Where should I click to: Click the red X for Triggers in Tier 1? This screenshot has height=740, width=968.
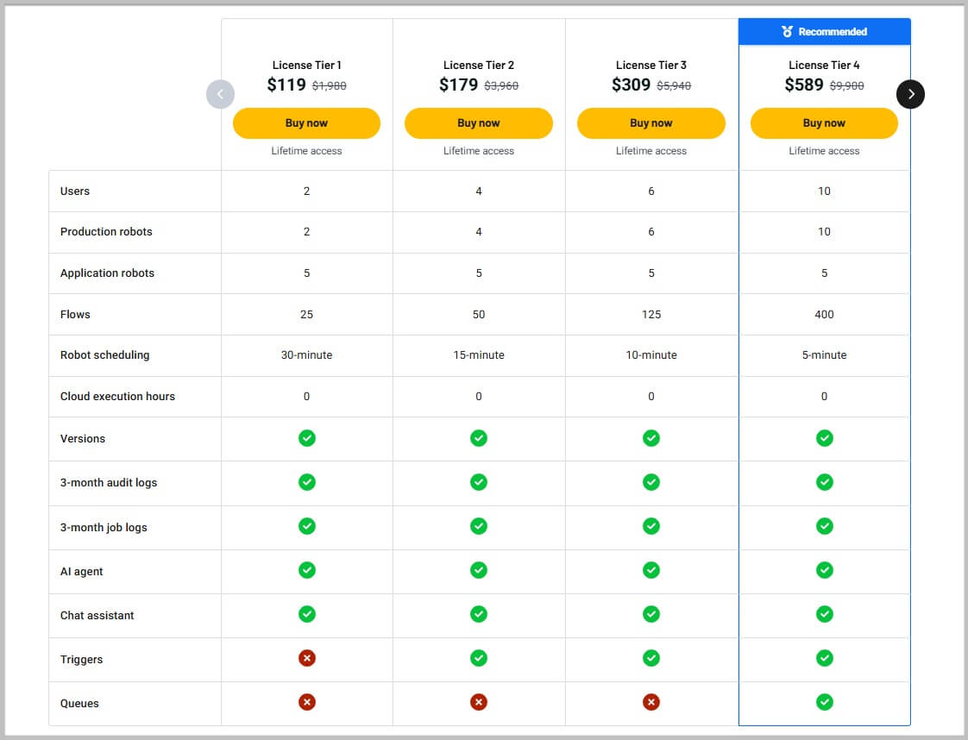tap(306, 657)
